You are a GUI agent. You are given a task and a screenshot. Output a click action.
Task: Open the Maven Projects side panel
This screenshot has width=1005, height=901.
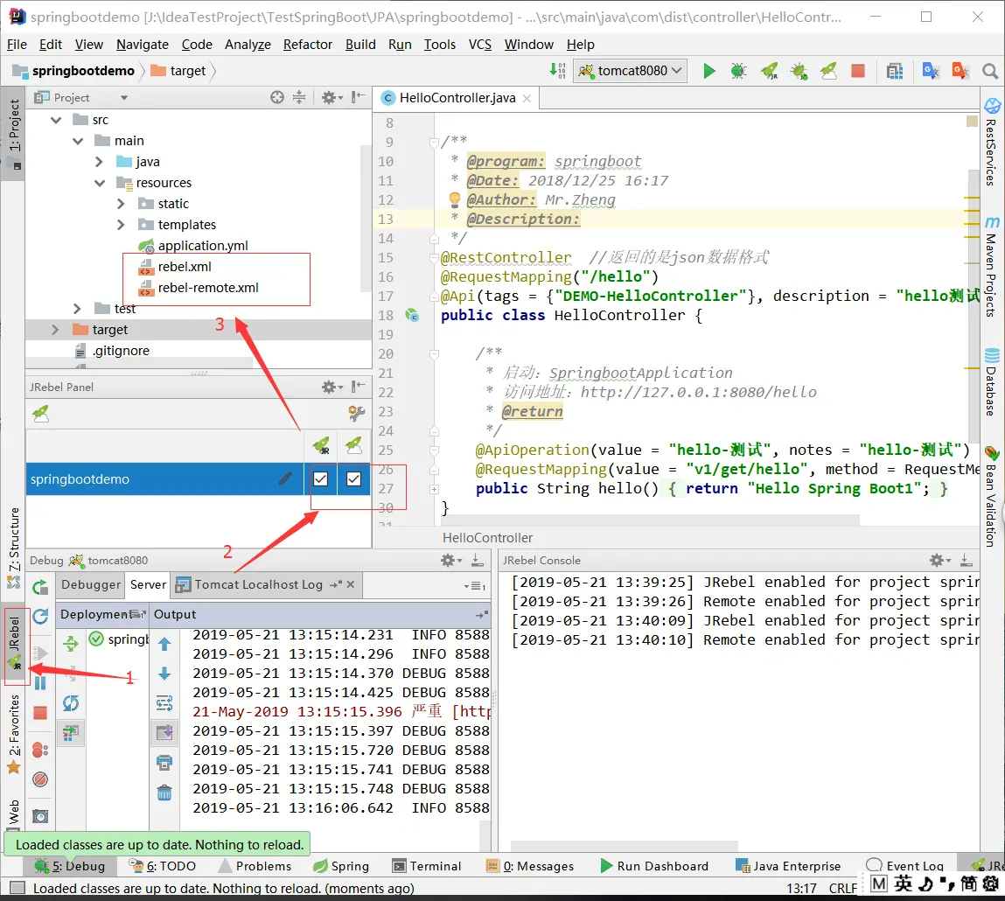point(992,267)
